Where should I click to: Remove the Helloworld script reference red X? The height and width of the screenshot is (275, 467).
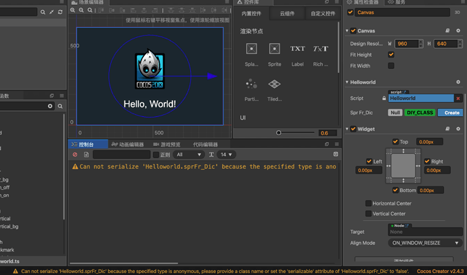[458, 99]
